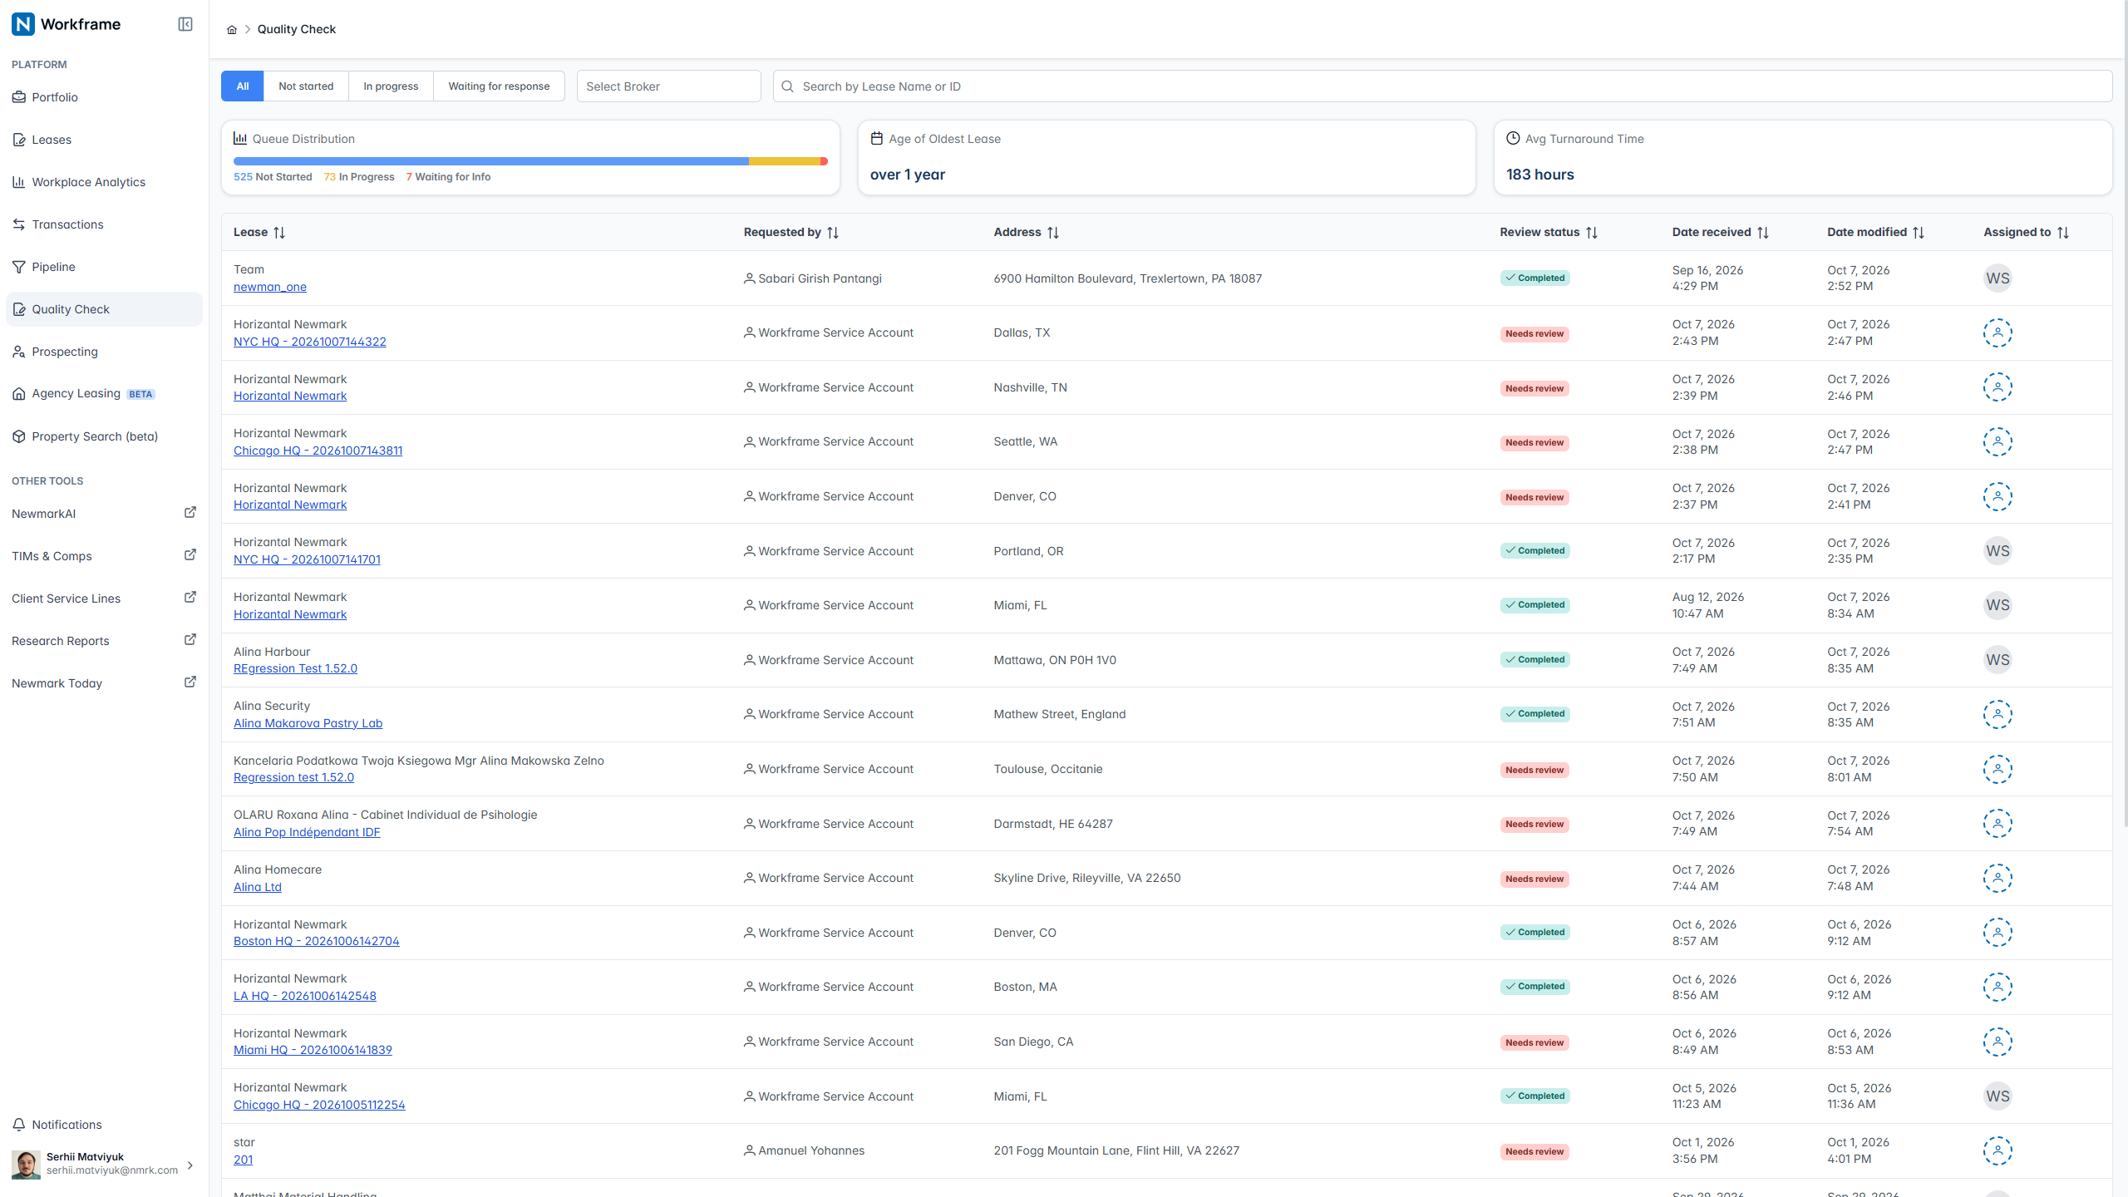The height and width of the screenshot is (1197, 2128).
Task: Sort table by Lease column
Action: point(279,233)
